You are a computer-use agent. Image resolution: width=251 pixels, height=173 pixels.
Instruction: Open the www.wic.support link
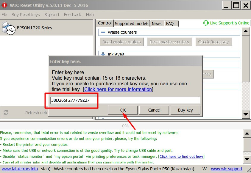click(x=227, y=169)
